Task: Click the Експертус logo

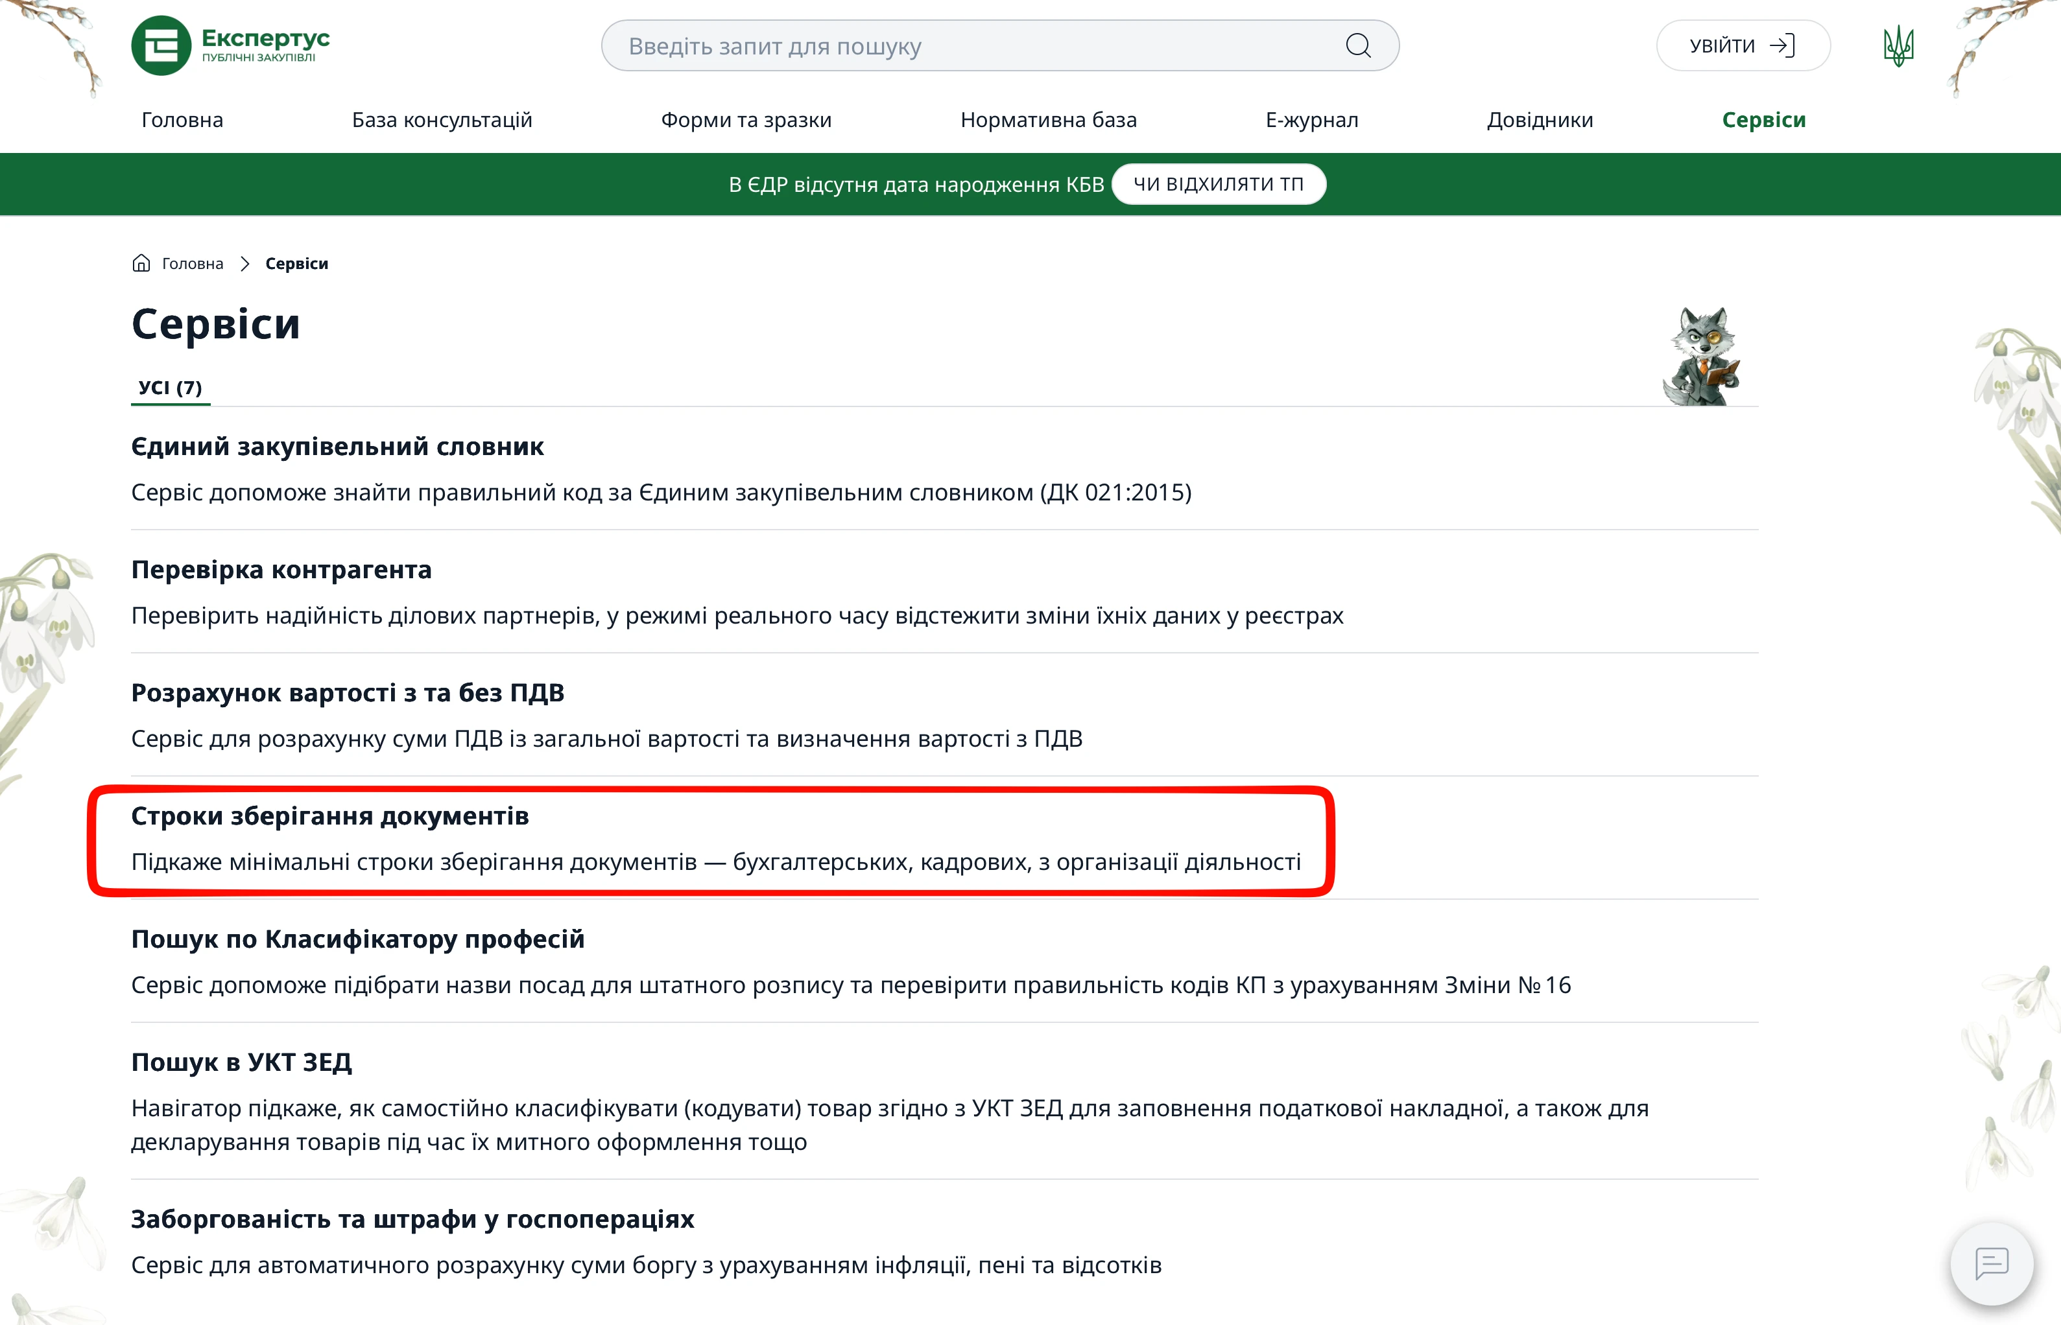Action: coord(231,45)
